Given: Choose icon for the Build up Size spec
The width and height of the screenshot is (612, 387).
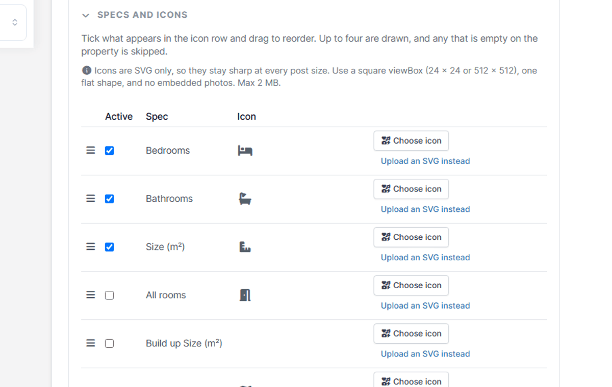Looking at the screenshot, I should click(411, 334).
